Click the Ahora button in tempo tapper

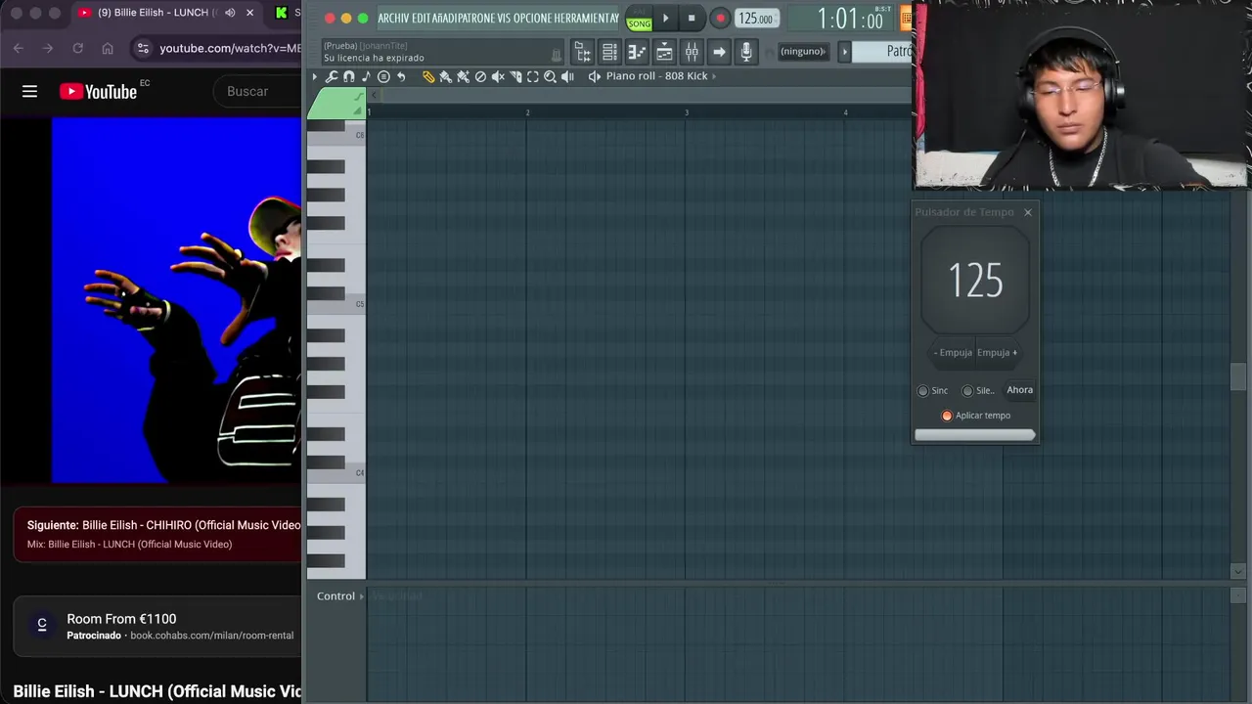point(1020,390)
